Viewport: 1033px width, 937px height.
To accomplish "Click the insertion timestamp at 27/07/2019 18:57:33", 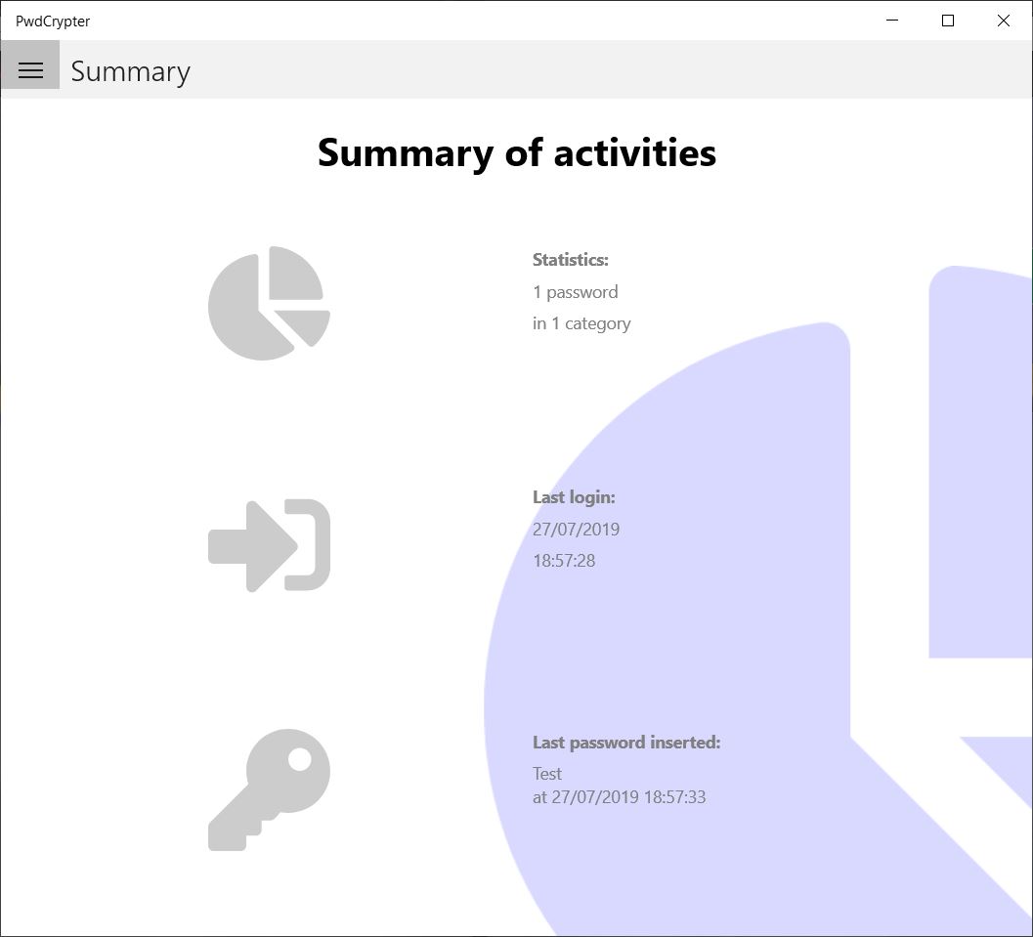I will point(620,796).
